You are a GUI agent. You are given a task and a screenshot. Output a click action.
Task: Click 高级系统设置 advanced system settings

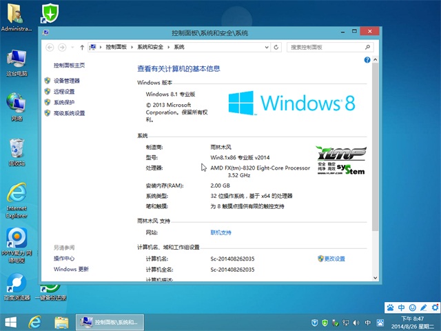point(69,113)
